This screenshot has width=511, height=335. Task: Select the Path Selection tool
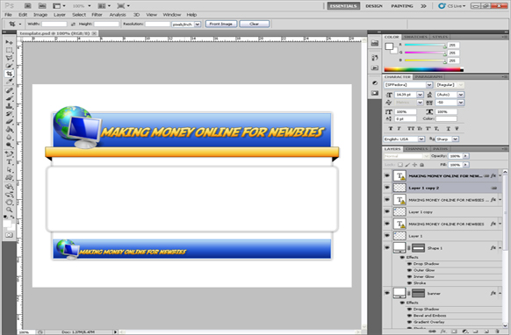click(x=9, y=169)
